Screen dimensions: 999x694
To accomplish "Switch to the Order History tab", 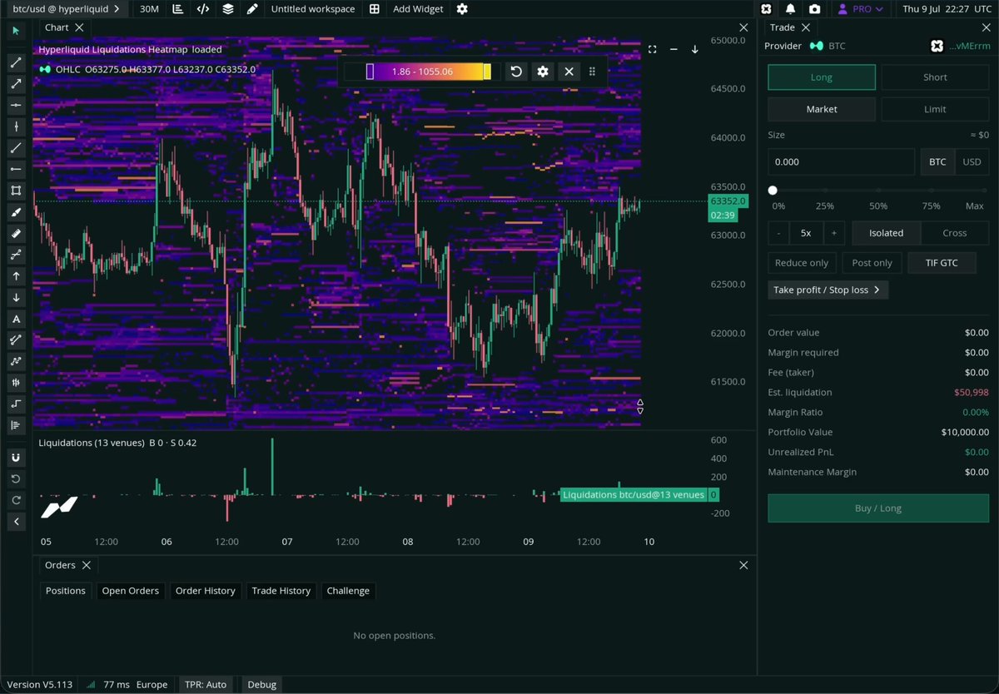I will [205, 591].
